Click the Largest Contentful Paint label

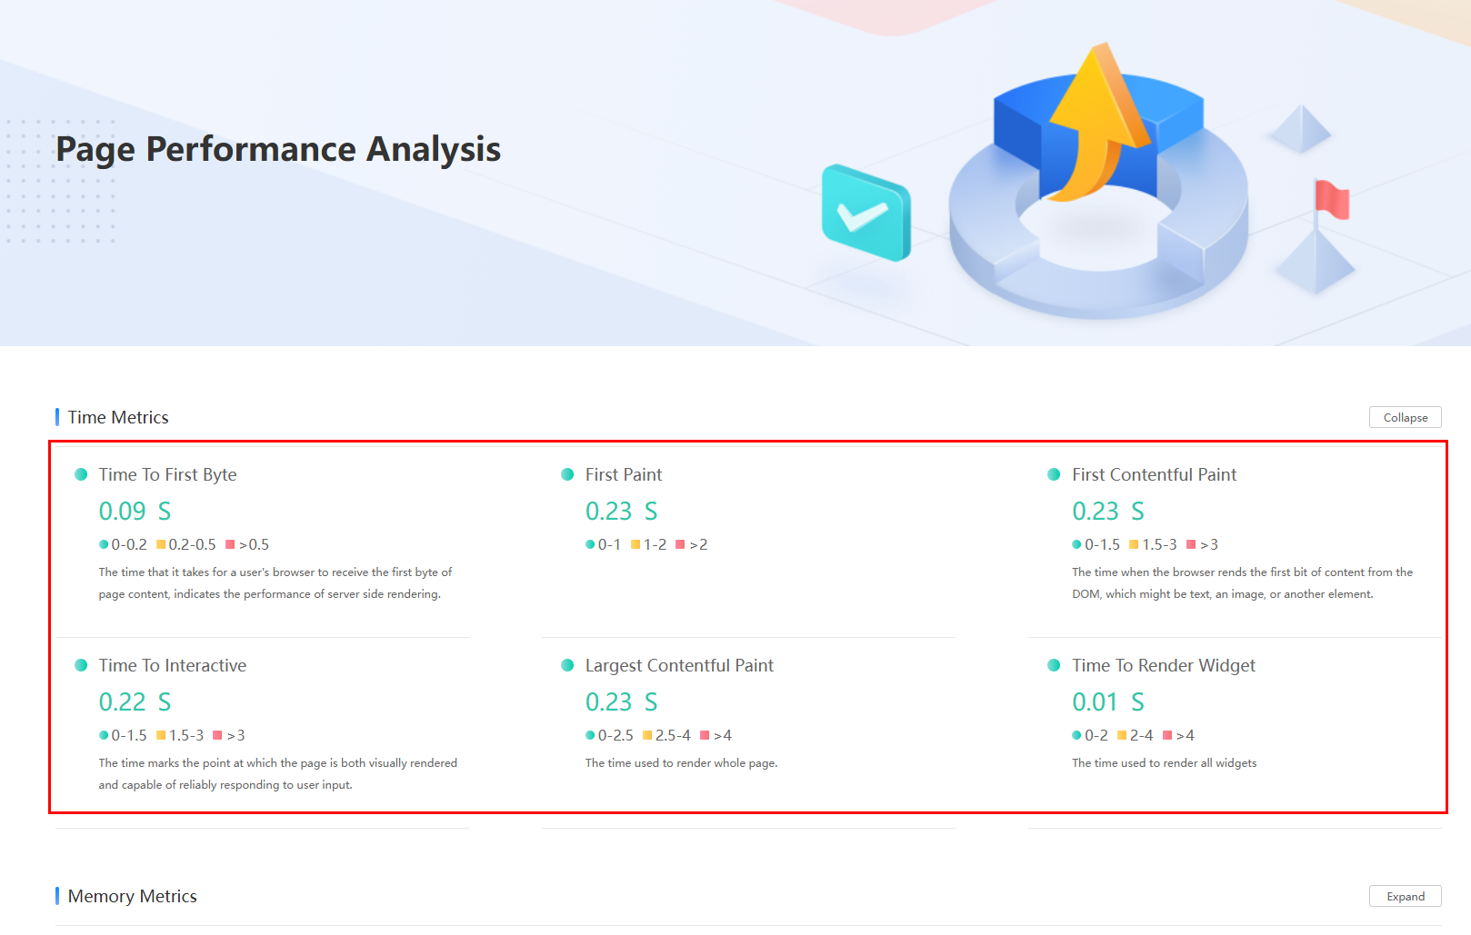tap(679, 665)
